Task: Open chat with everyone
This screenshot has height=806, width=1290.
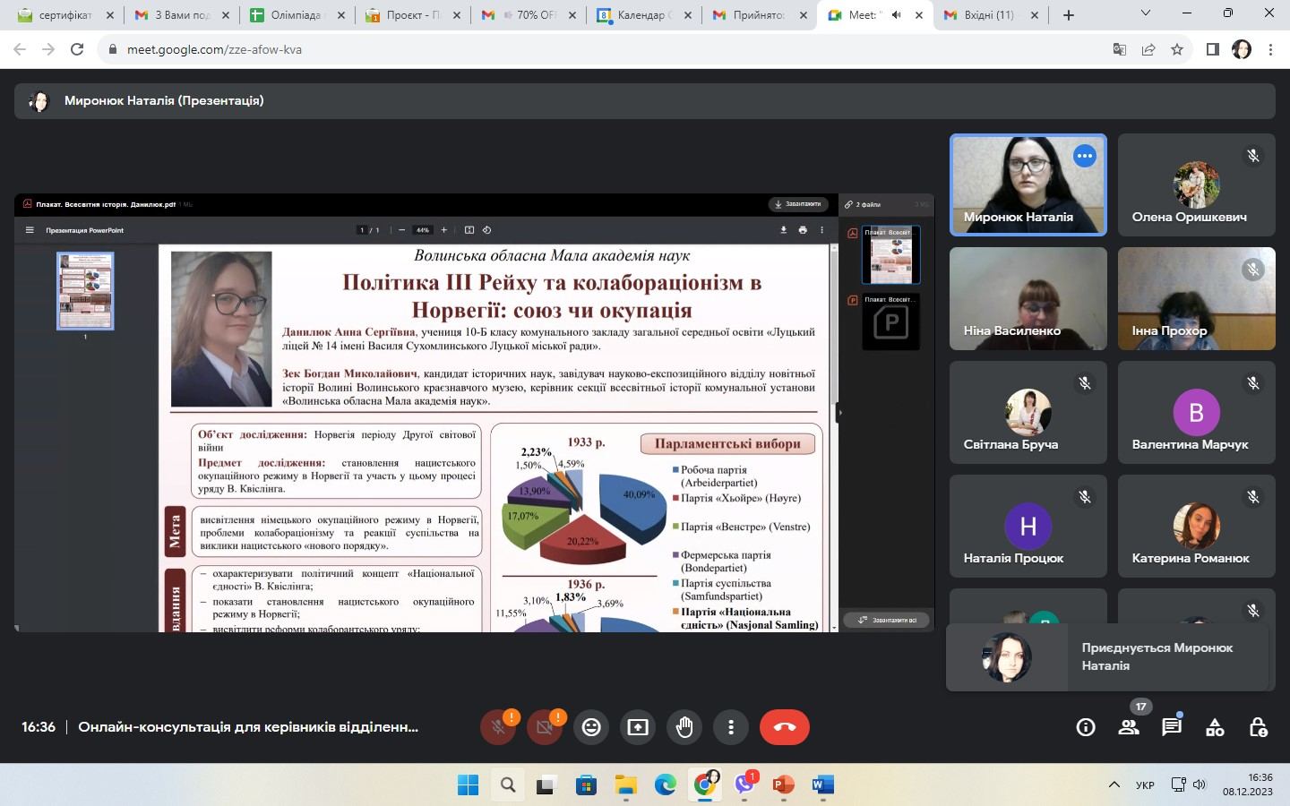Action: (x=1172, y=727)
